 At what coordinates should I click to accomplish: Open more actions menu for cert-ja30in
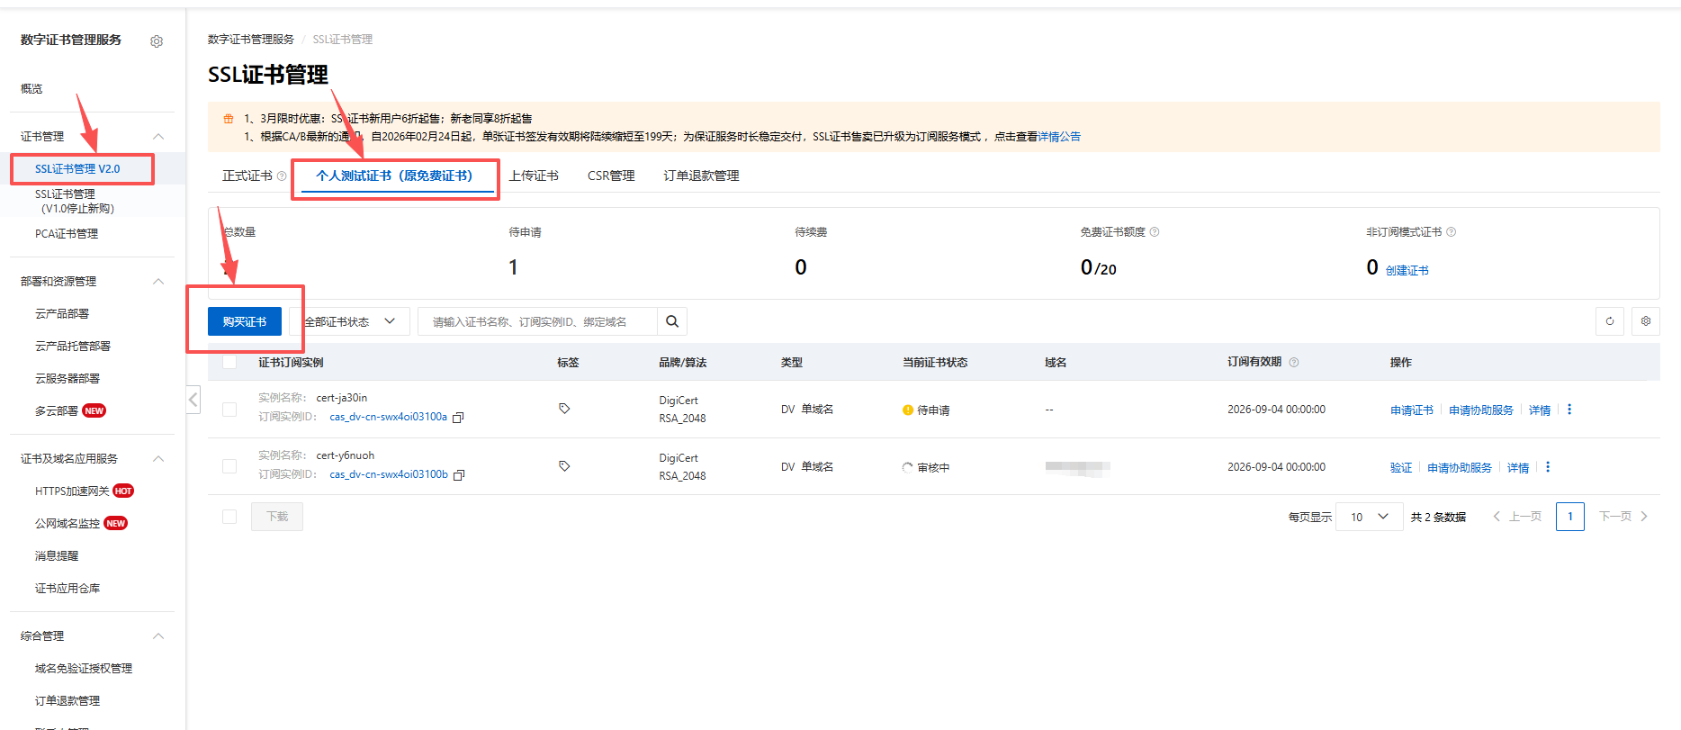1569,410
